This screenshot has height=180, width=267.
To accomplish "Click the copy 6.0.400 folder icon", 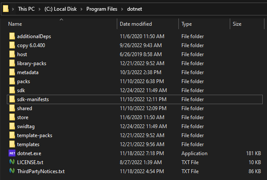I will (x=12, y=45).
